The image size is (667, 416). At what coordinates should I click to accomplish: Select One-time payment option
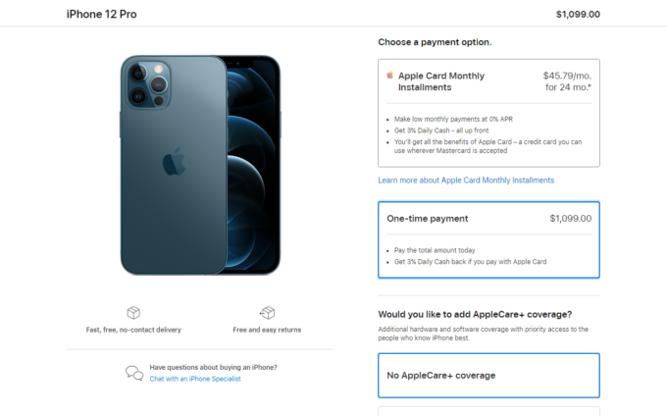point(488,240)
